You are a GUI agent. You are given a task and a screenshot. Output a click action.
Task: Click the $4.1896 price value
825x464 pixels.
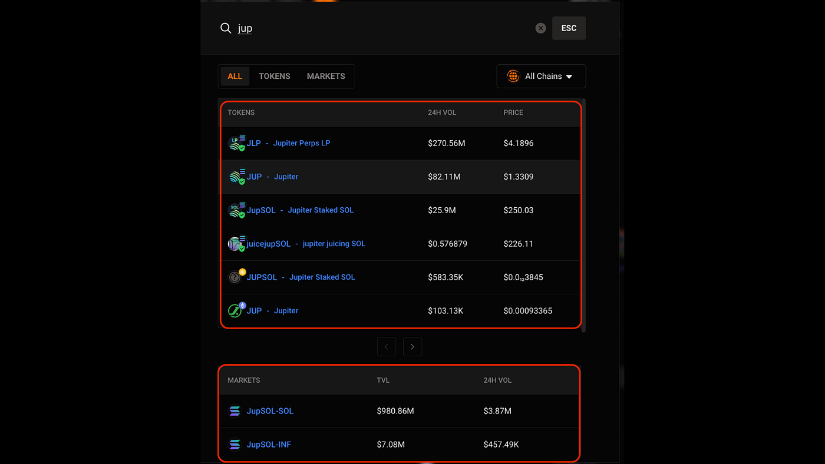(x=519, y=143)
